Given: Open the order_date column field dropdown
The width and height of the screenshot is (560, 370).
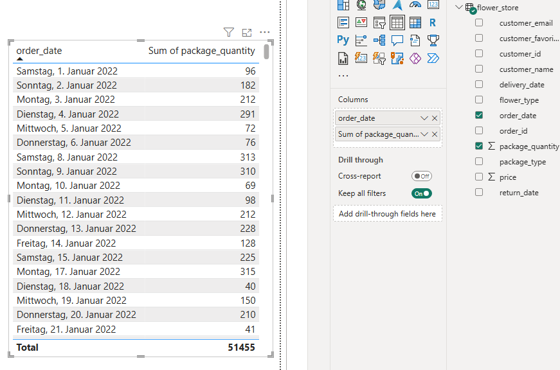Looking at the screenshot, I should 424,118.
